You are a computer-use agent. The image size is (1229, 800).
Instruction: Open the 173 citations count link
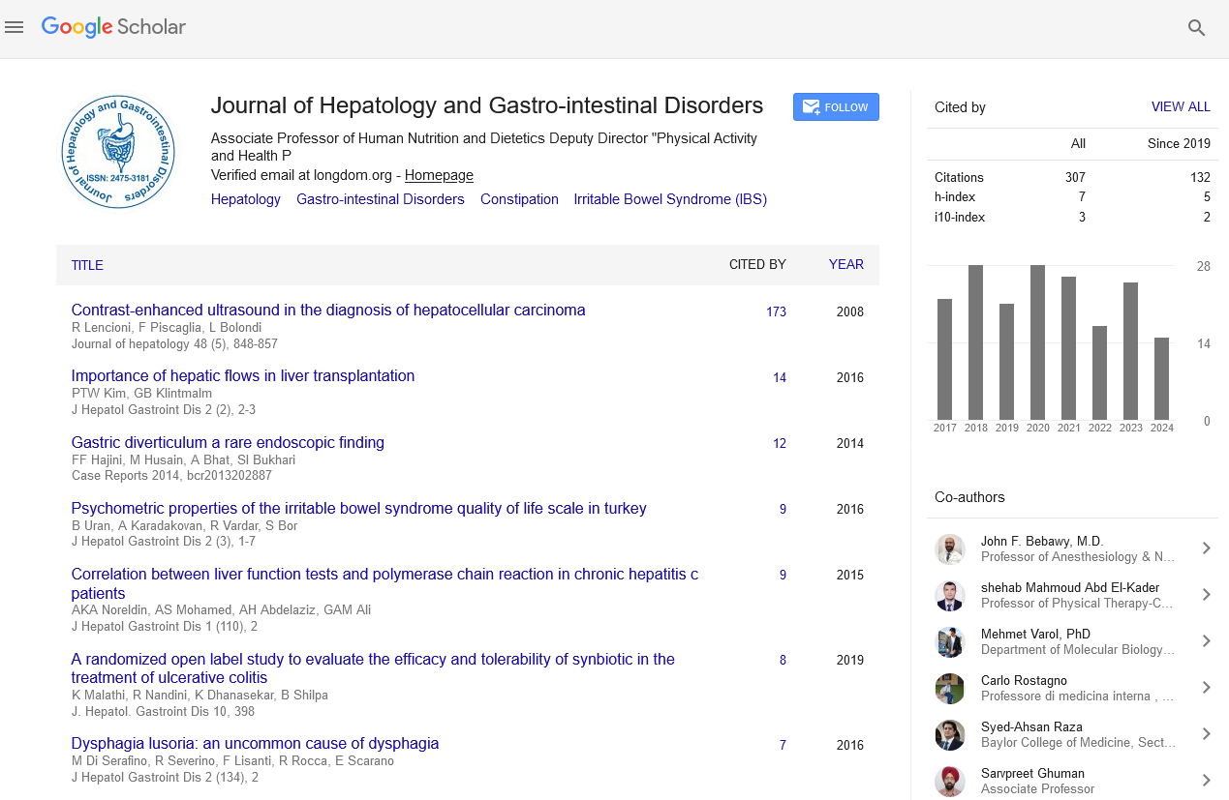775,312
